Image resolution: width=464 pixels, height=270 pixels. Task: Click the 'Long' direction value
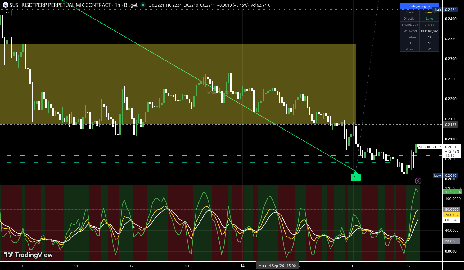coord(430,19)
